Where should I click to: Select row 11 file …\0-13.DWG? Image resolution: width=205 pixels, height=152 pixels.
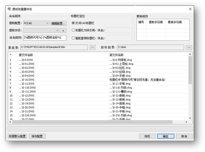[x=26, y=100]
